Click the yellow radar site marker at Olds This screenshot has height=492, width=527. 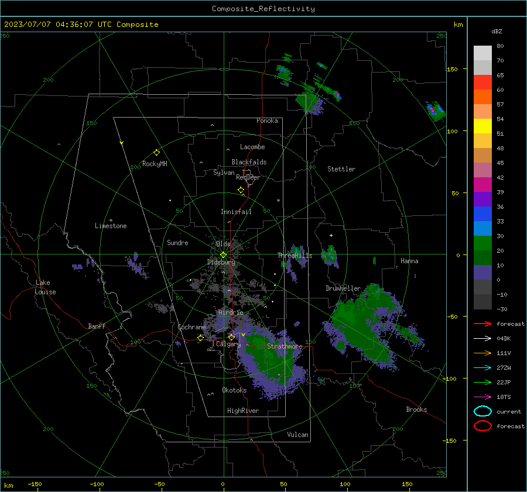[223, 255]
